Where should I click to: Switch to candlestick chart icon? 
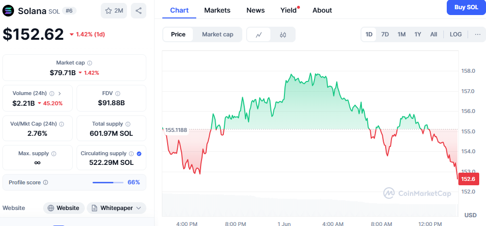[x=283, y=34]
